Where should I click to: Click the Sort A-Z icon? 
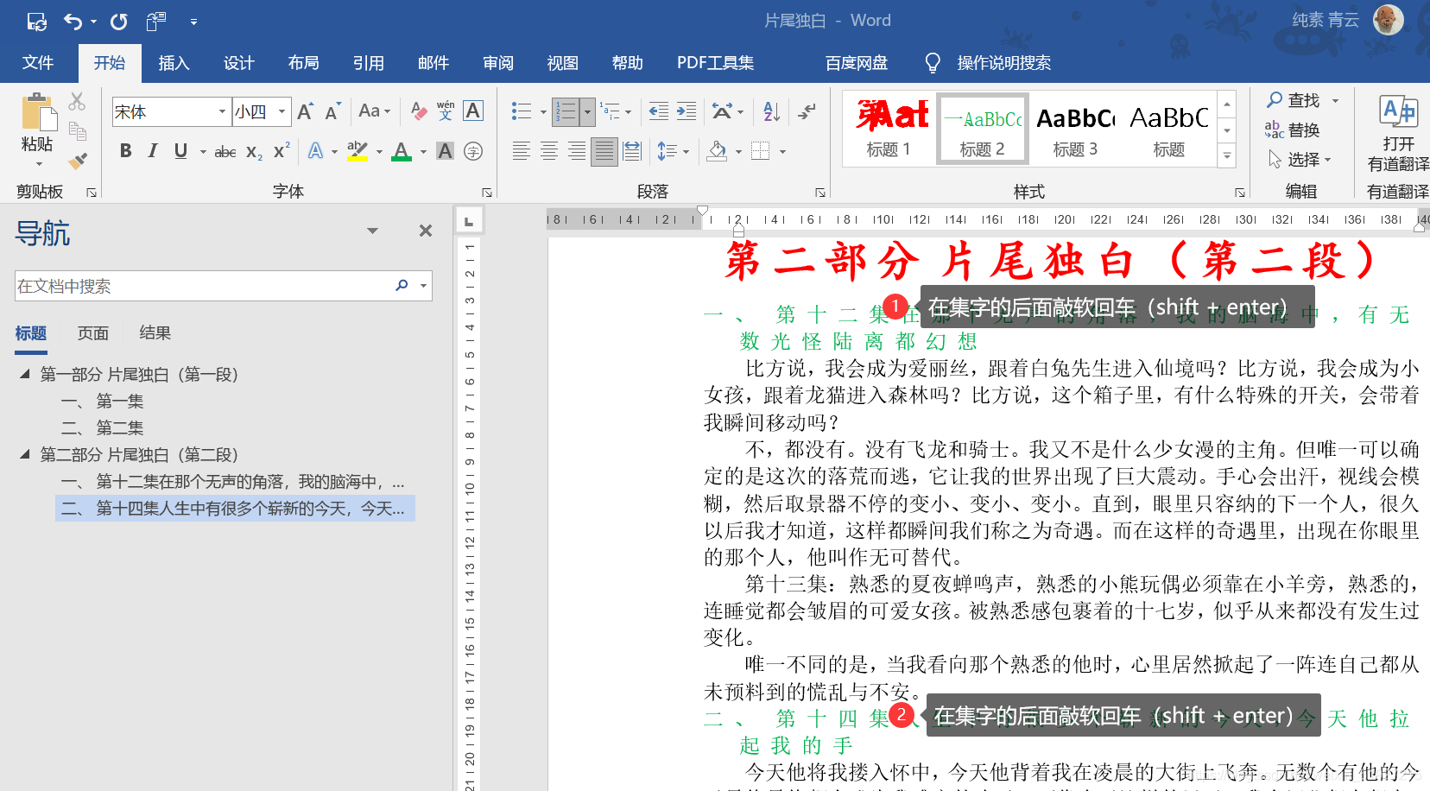[772, 111]
